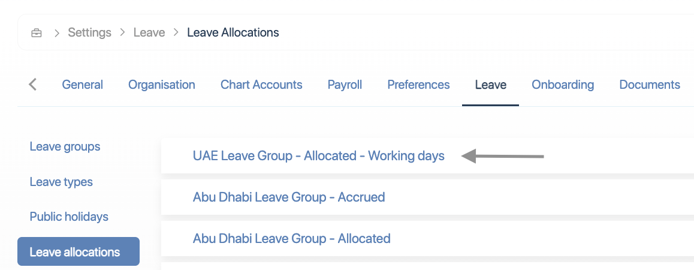
Task: Go to Public holidays in the sidebar
Action: (x=69, y=217)
